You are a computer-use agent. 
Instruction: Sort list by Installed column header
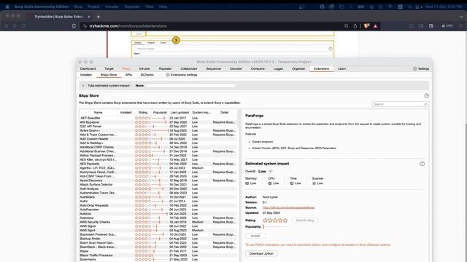point(126,113)
